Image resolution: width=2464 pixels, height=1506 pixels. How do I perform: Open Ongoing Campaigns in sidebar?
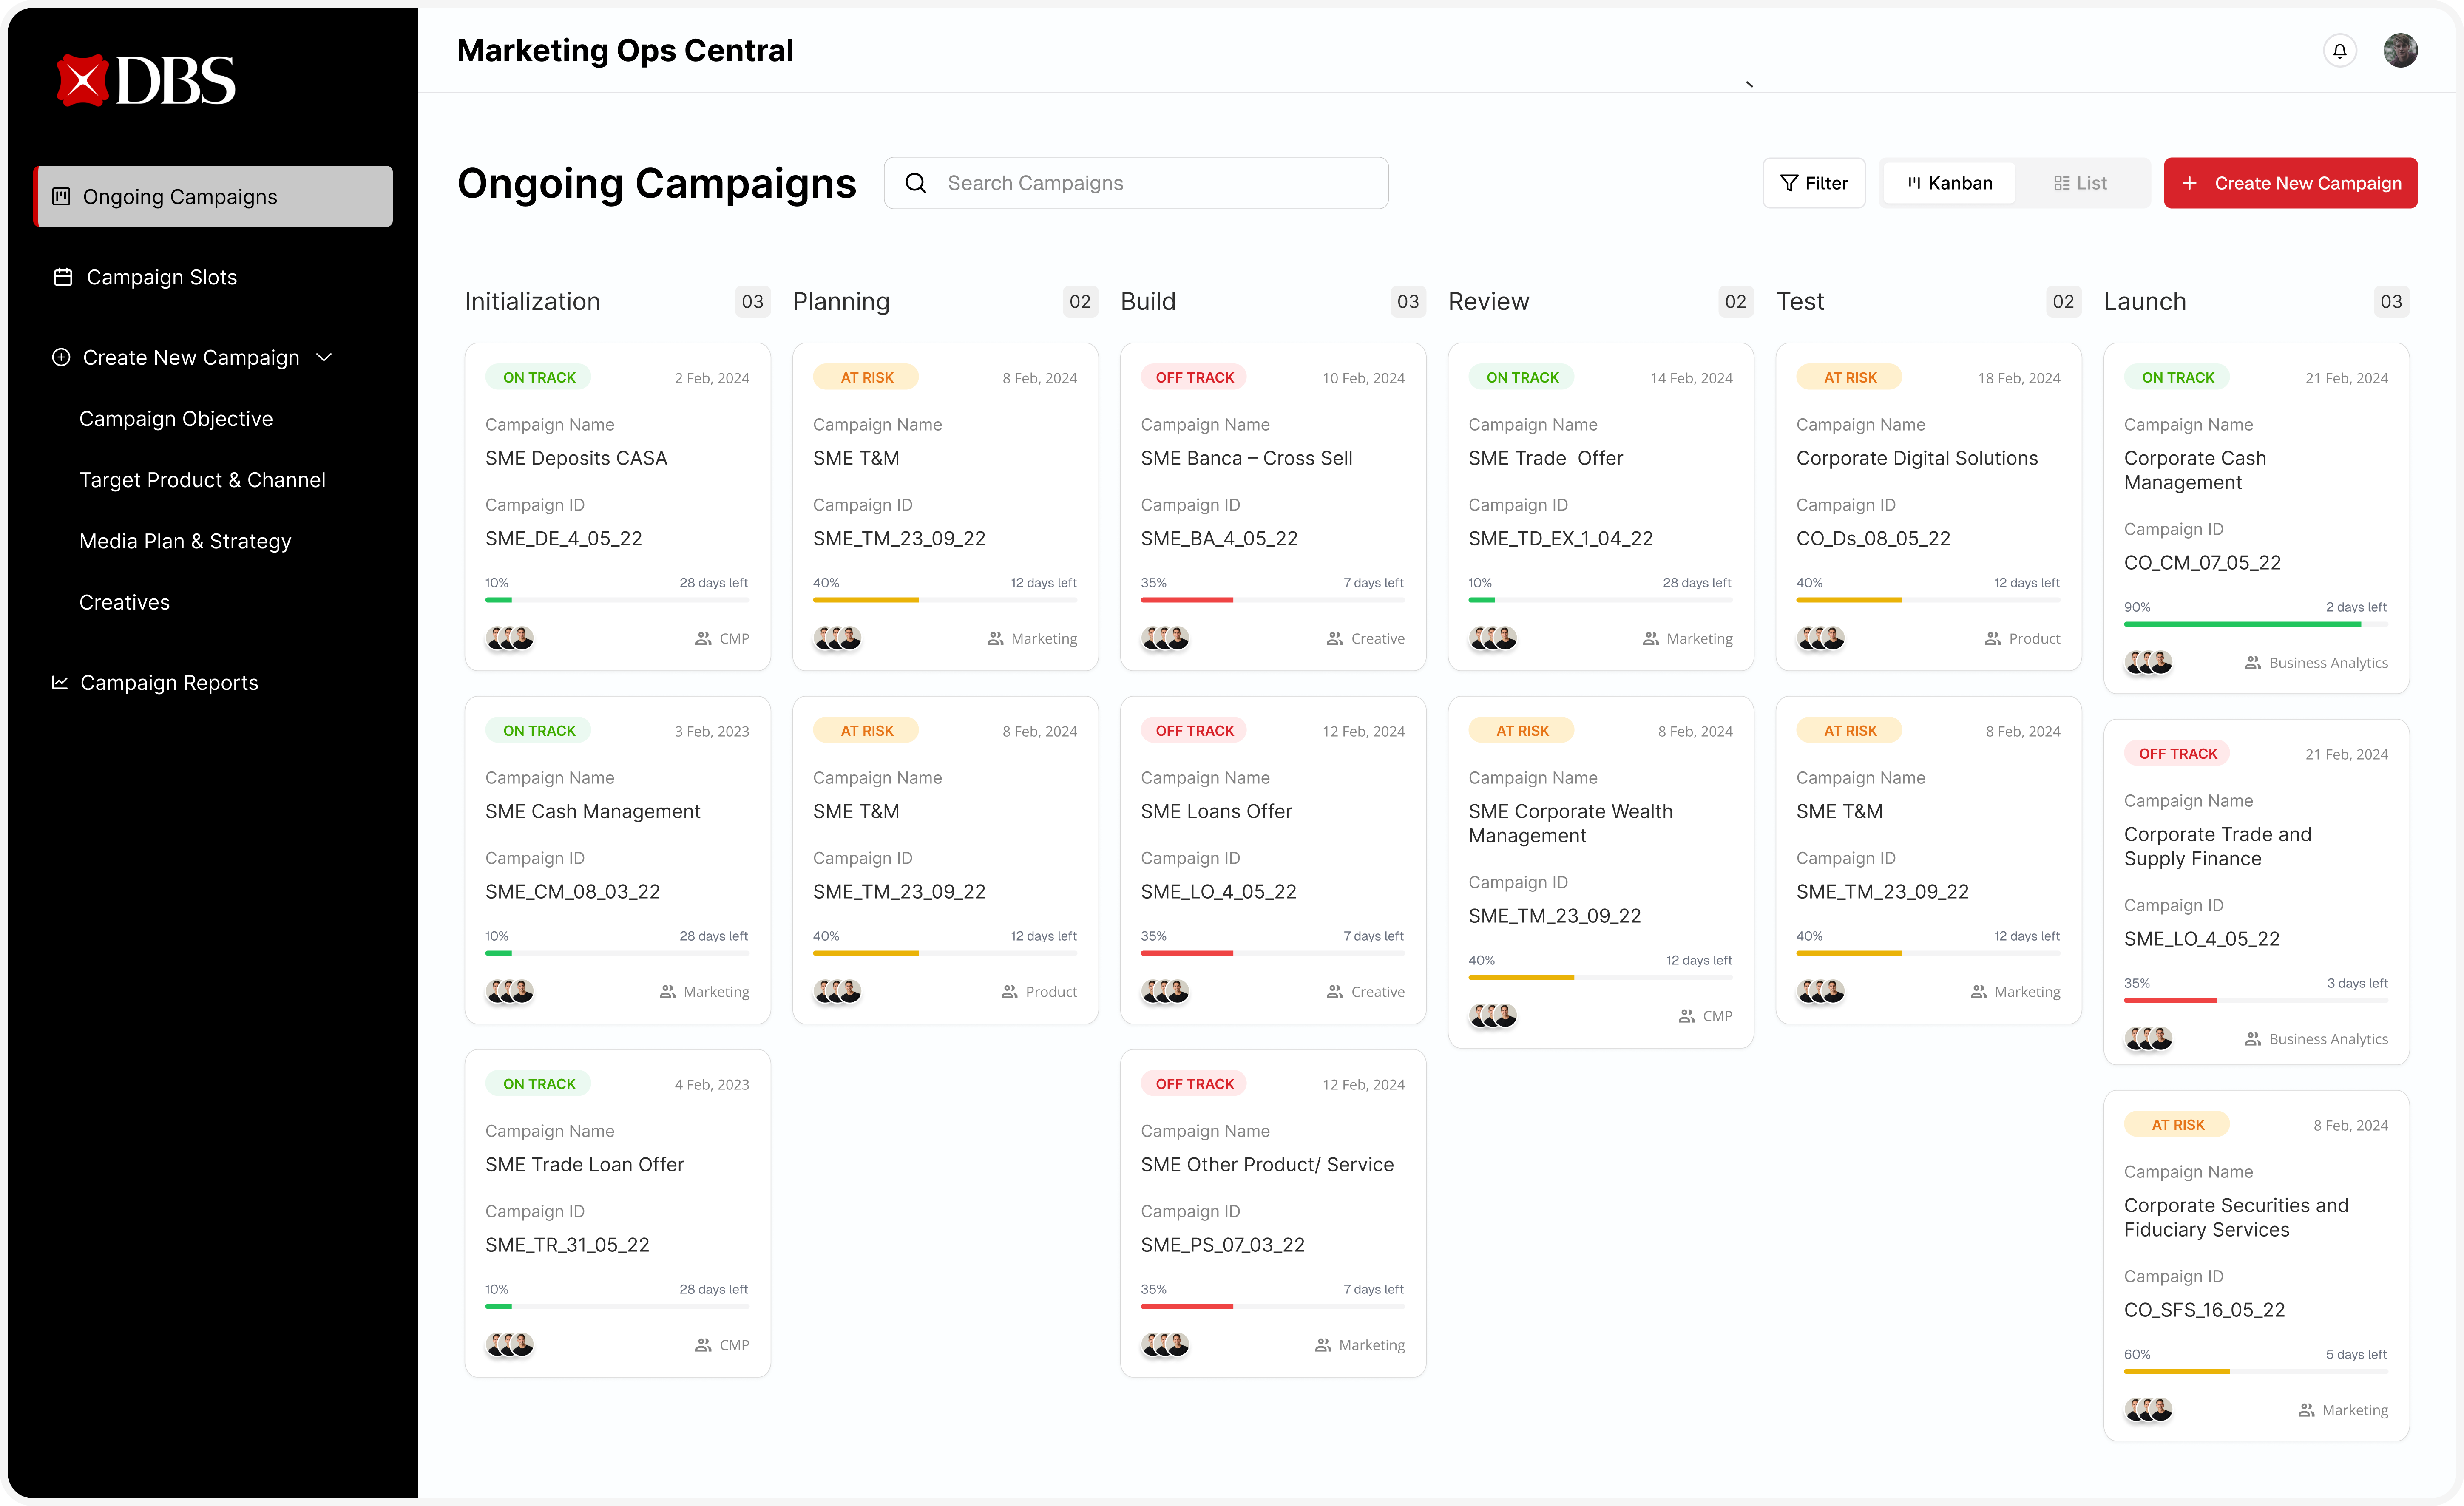tap(214, 196)
